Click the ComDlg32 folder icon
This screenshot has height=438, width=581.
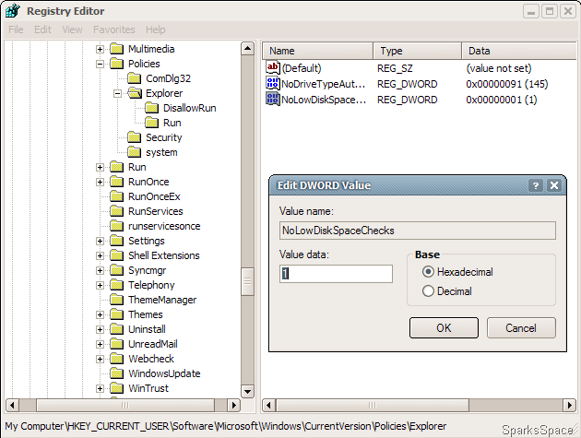pos(134,78)
